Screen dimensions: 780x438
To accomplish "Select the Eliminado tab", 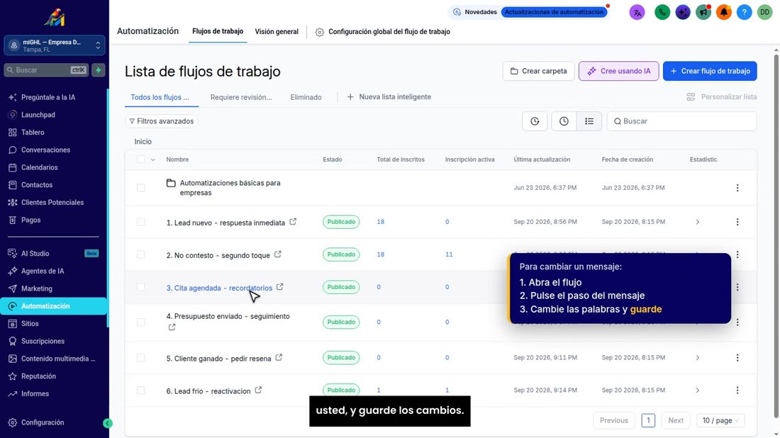I will [x=306, y=97].
